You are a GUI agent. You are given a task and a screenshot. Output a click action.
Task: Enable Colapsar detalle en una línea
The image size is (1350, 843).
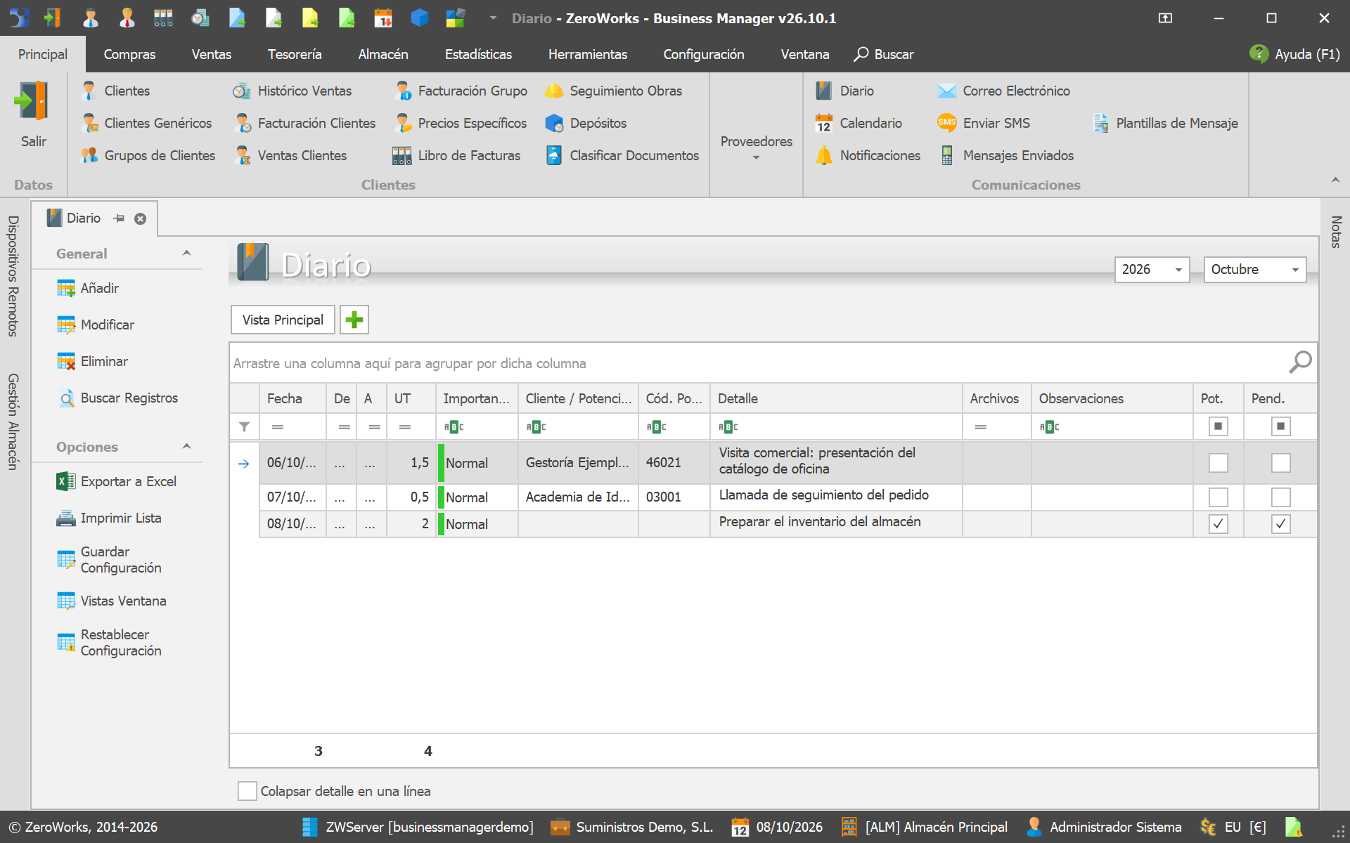[247, 791]
